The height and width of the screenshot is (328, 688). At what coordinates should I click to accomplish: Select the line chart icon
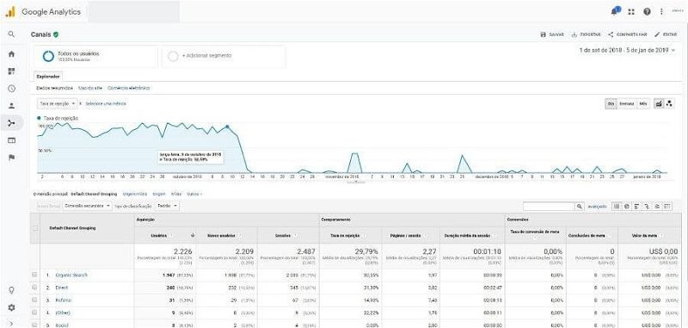pos(659,103)
